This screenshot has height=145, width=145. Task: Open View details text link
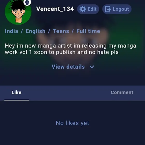point(68,67)
